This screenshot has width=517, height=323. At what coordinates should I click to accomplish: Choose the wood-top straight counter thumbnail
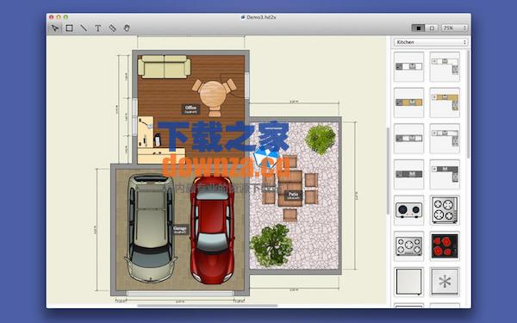[x=408, y=102]
